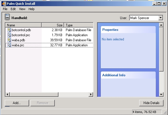The height and width of the screenshot is (115, 168).
Task: Click the Handheld device icon
Action: click(7, 17)
